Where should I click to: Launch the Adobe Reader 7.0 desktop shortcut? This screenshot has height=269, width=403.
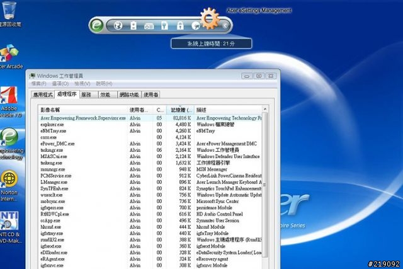10,102
